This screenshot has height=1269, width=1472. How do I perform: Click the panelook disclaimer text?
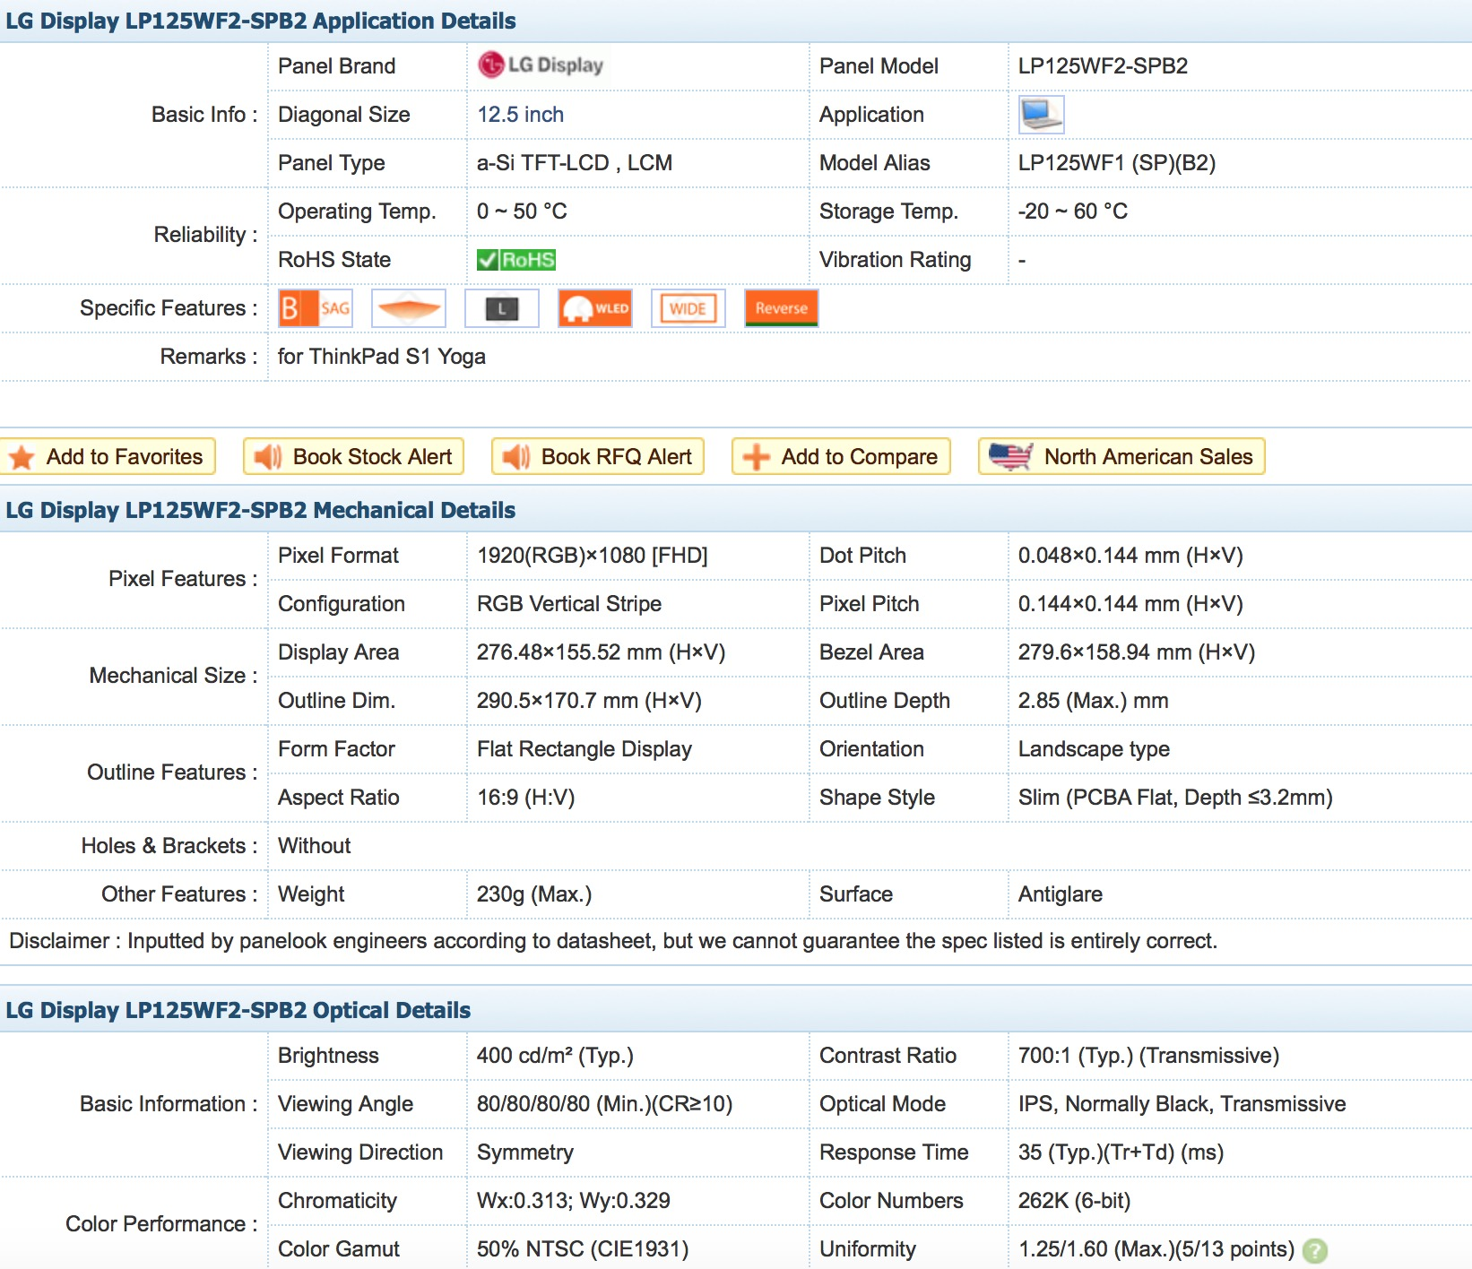(613, 941)
